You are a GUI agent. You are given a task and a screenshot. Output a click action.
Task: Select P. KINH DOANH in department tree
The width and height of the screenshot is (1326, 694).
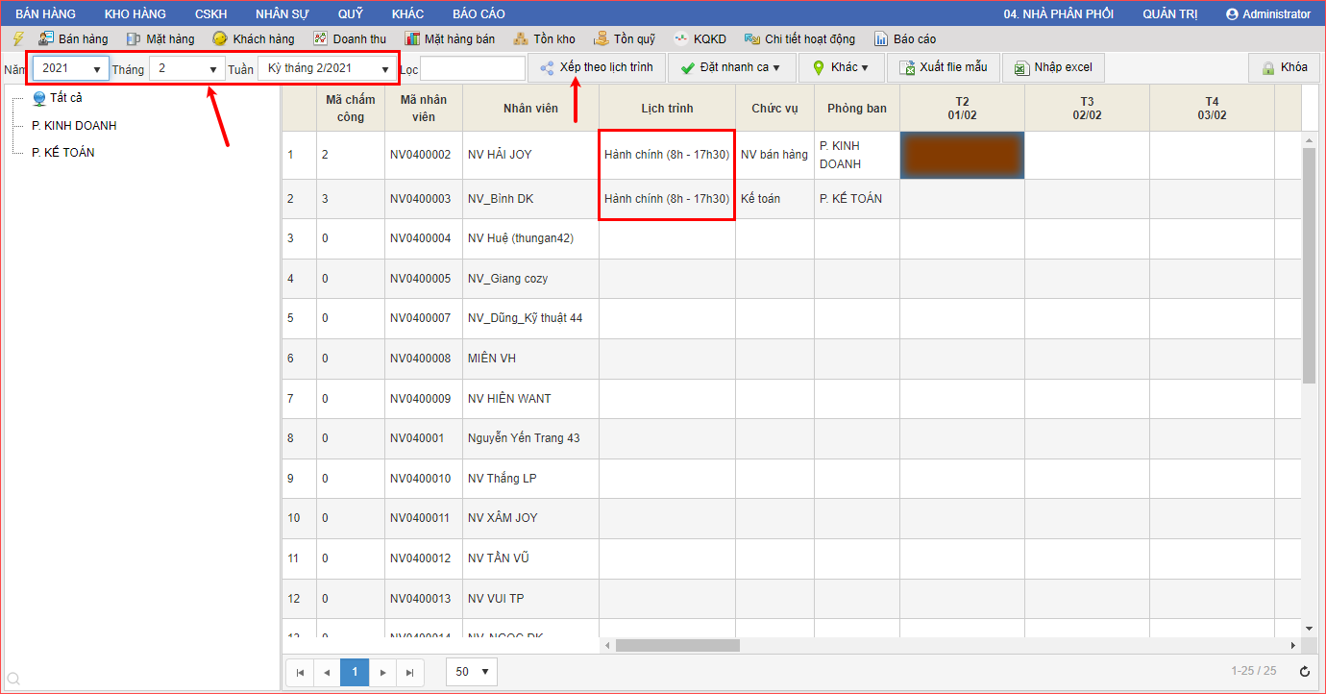point(74,126)
